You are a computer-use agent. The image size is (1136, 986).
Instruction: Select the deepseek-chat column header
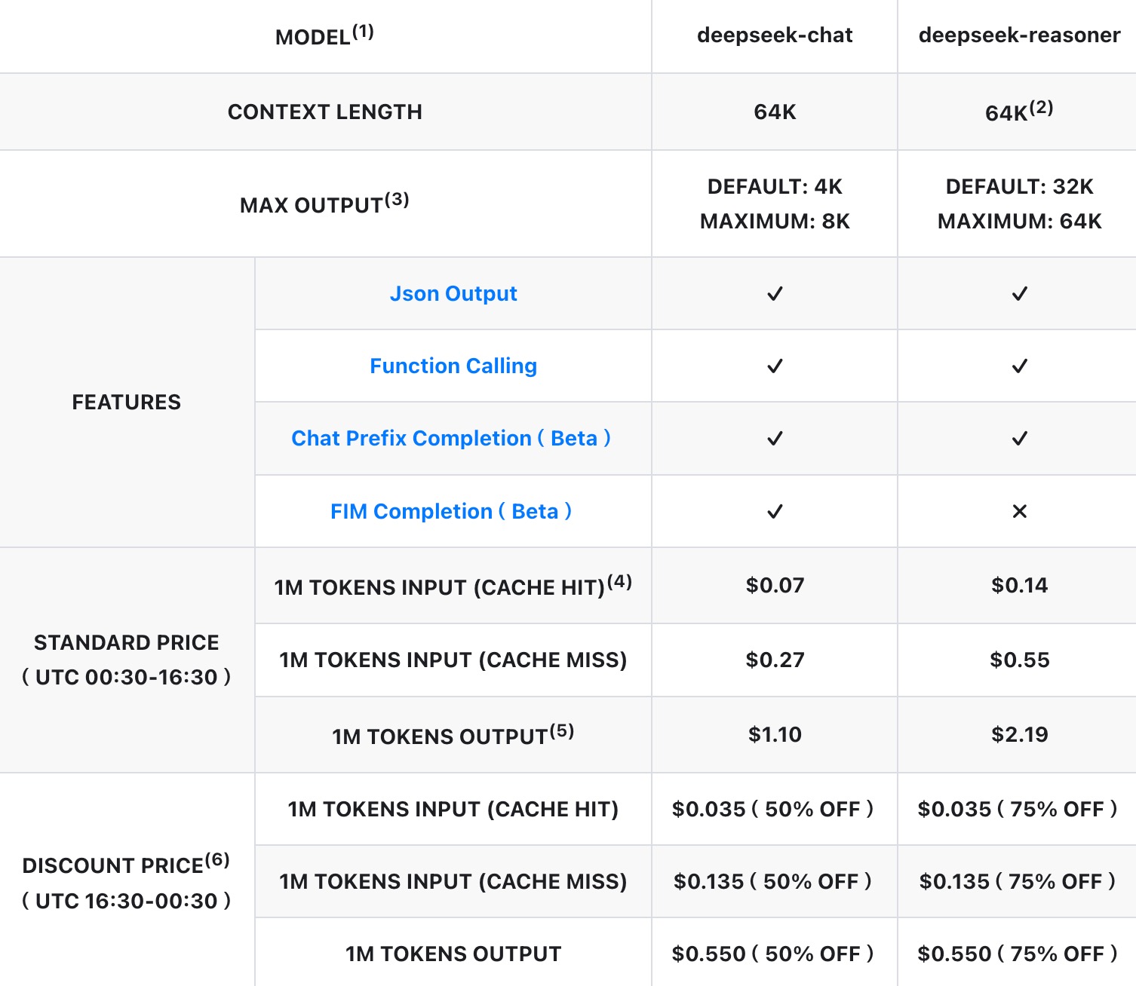(x=775, y=35)
